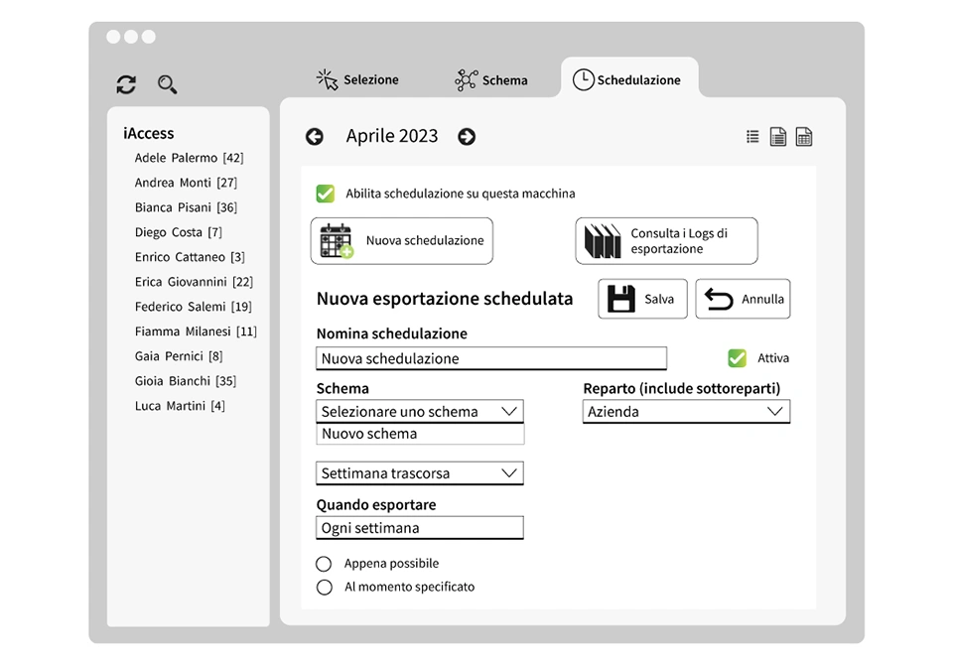Image resolution: width=953 pixels, height=665 pixels.
Task: Select the Appena possibile radio button
Action: pos(324,564)
